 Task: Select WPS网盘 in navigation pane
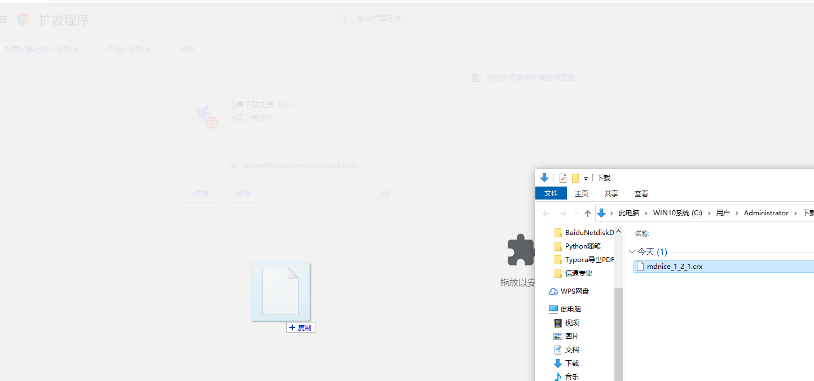click(575, 291)
